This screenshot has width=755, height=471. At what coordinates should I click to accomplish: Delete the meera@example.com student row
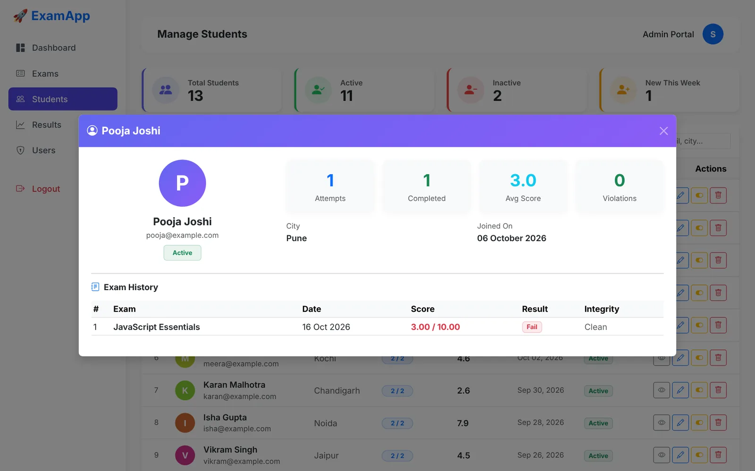718,358
